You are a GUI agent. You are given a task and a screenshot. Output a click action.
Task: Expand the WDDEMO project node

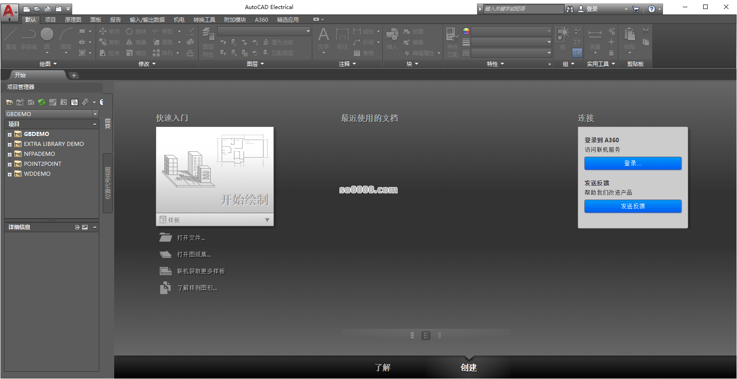pyautogui.click(x=9, y=174)
